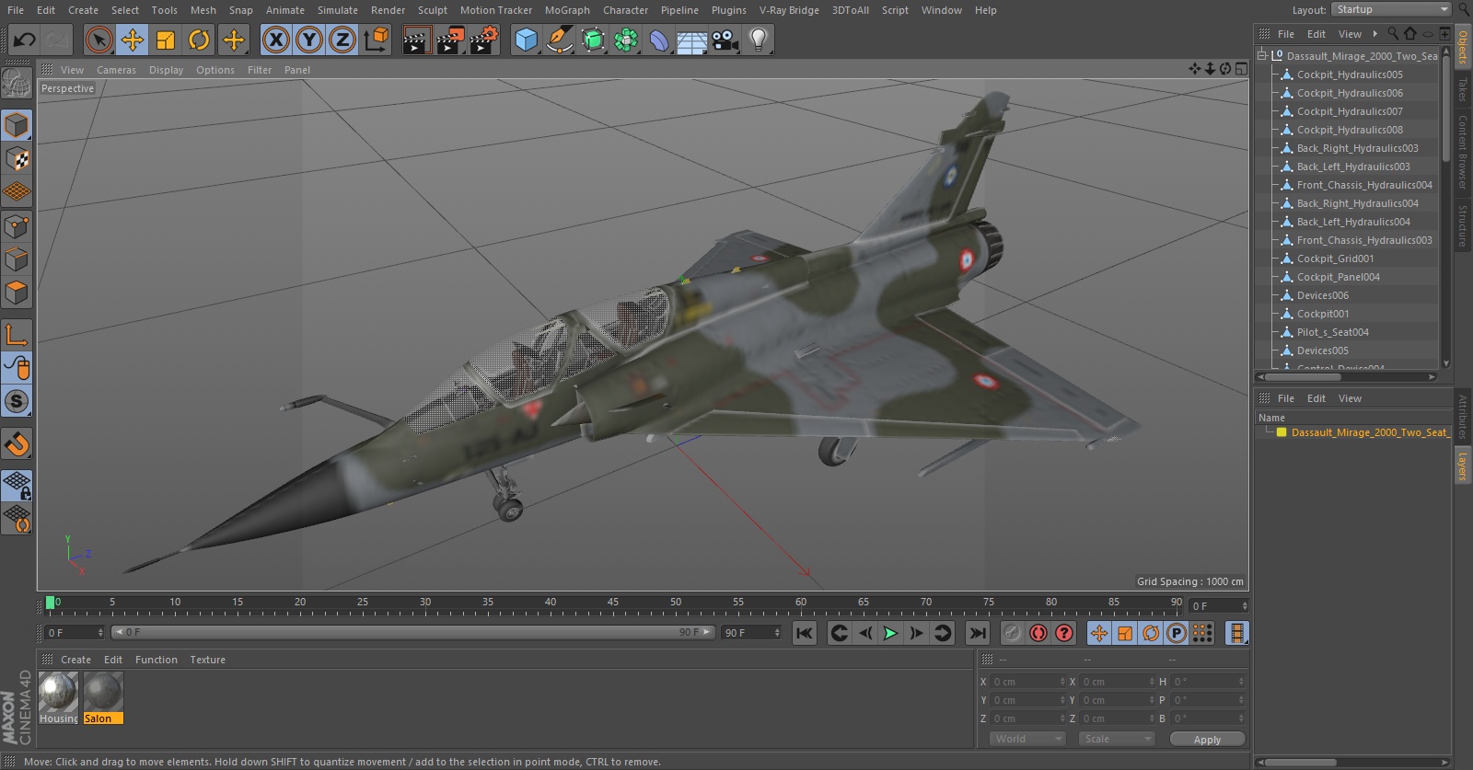
Task: Click the Undo arrow icon
Action: tap(25, 40)
